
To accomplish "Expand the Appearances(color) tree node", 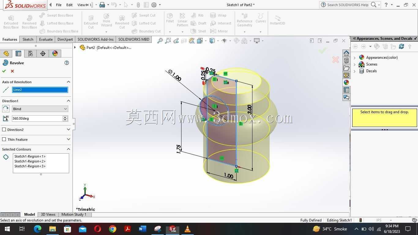I will [355, 58].
